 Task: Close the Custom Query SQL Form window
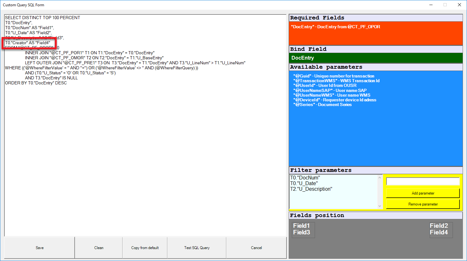pyautogui.click(x=459, y=5)
